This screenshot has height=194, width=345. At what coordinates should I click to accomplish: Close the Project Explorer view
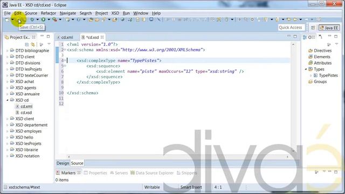(x=33, y=37)
